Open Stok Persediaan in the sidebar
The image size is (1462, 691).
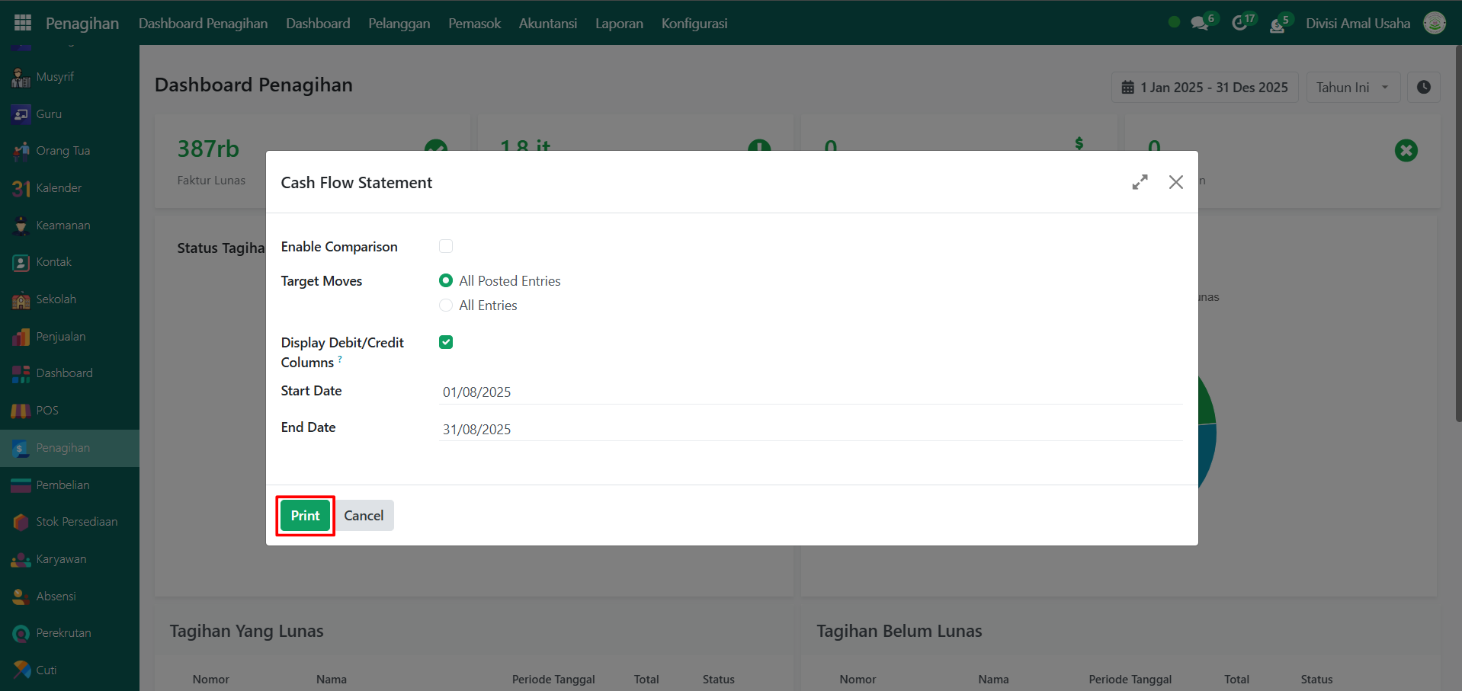(x=76, y=522)
